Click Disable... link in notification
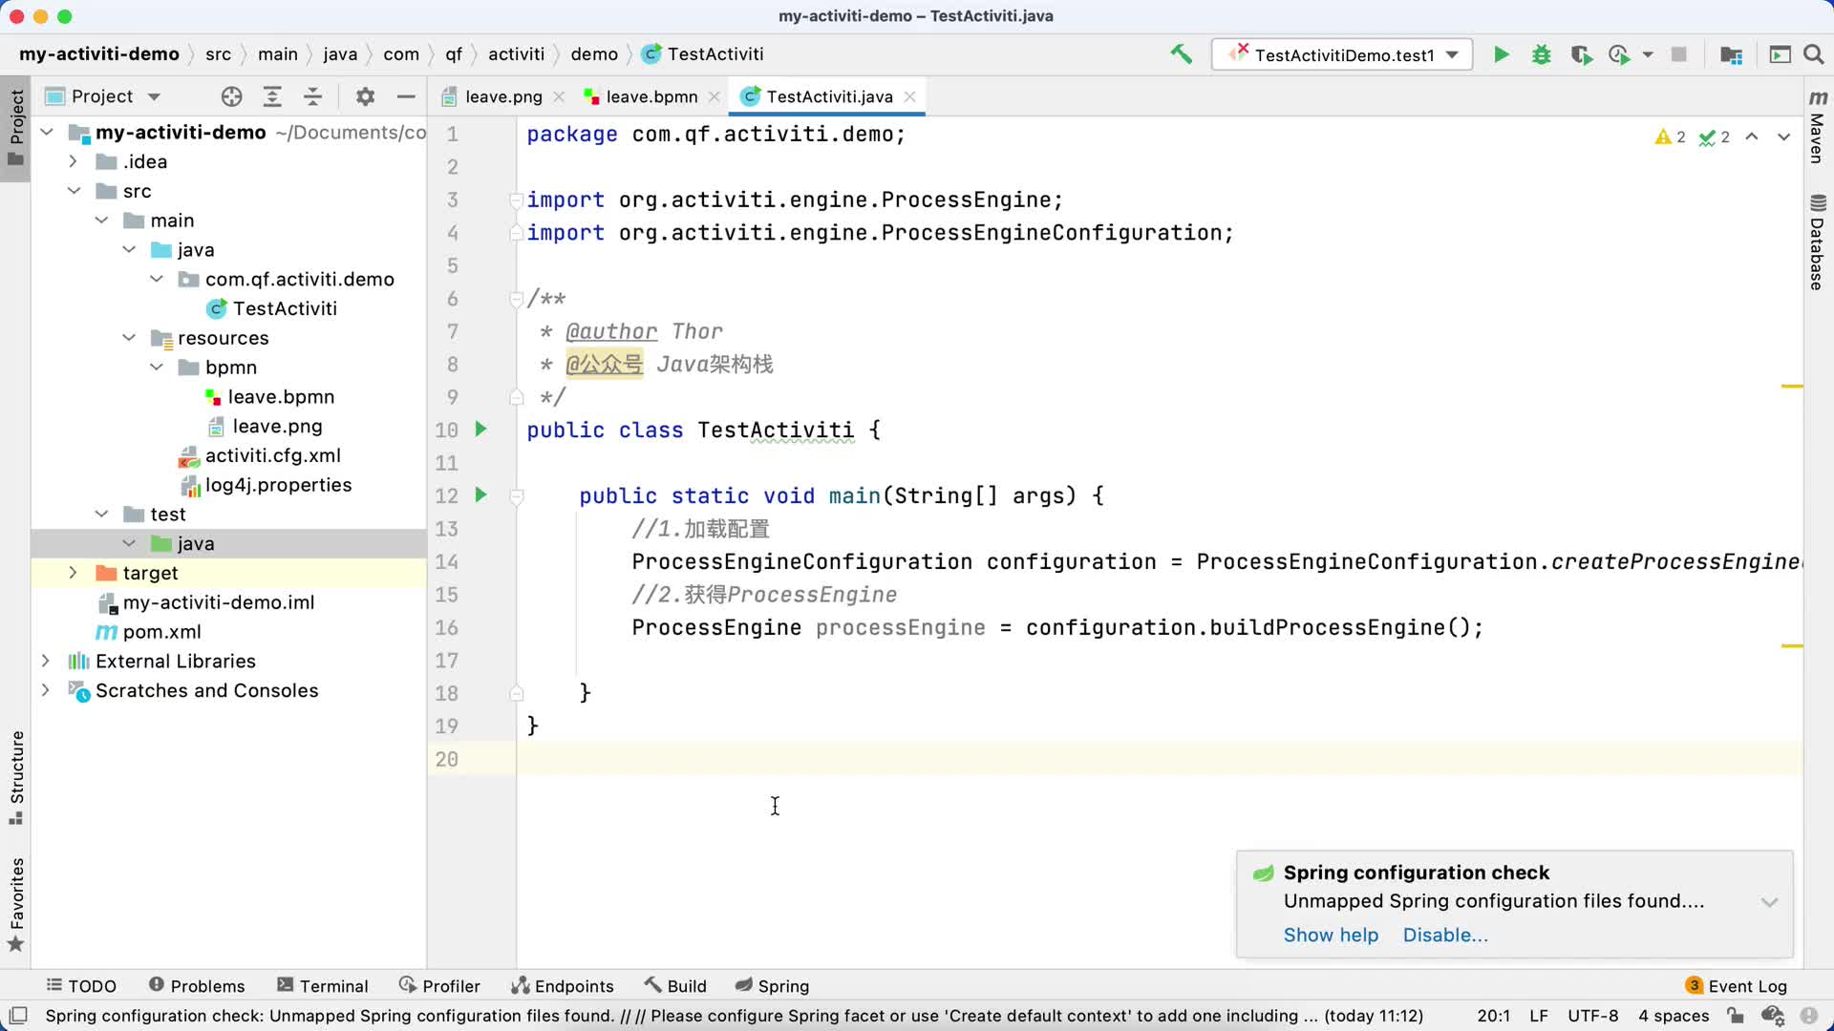 [1445, 936]
